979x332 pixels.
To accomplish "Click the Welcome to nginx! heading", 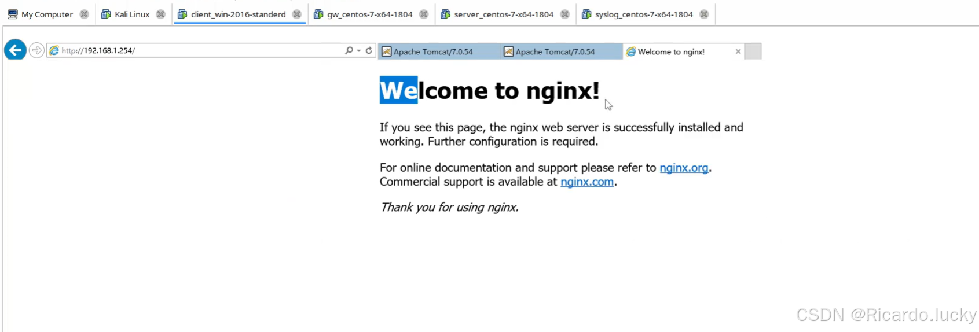I will coord(490,90).
